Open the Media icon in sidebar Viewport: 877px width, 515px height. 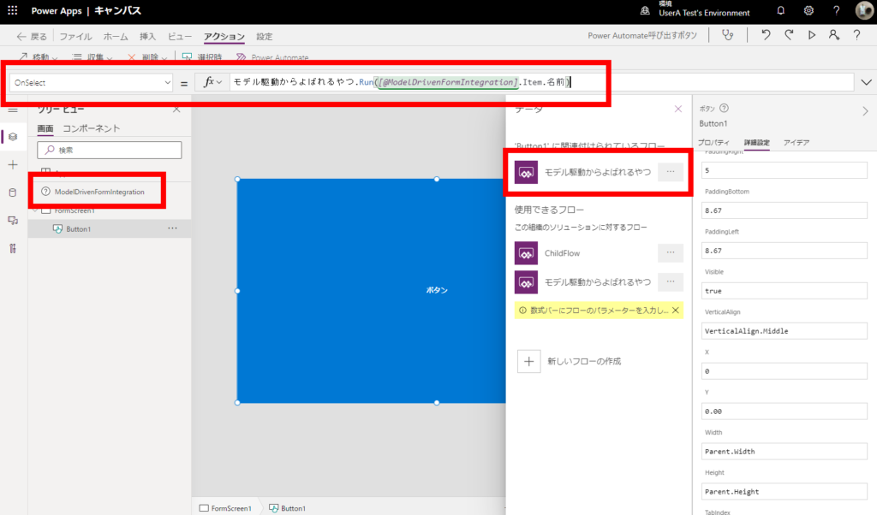pyautogui.click(x=13, y=221)
